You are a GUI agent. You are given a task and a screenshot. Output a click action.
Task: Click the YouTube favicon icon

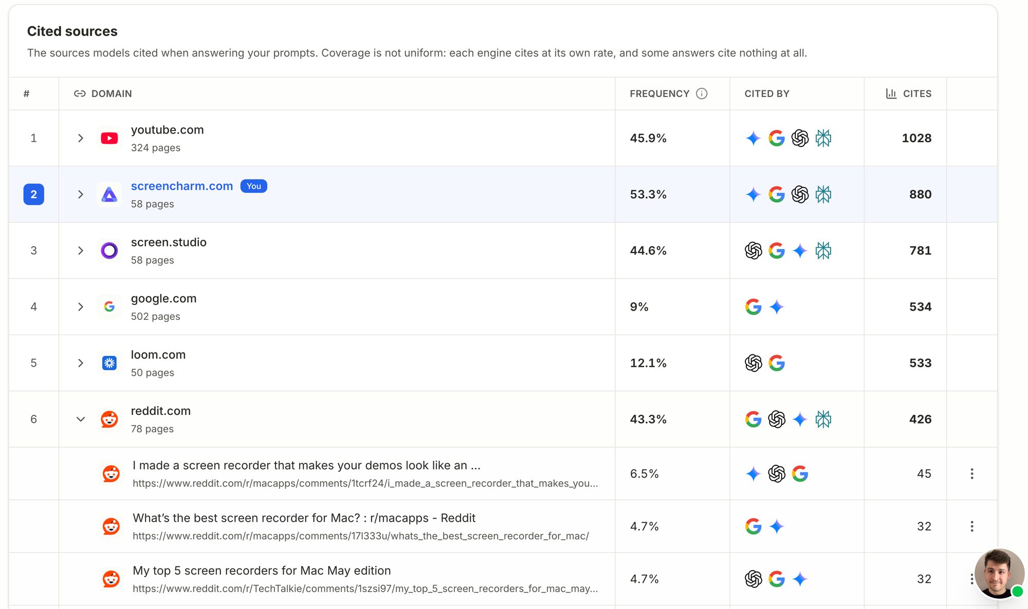(x=109, y=138)
